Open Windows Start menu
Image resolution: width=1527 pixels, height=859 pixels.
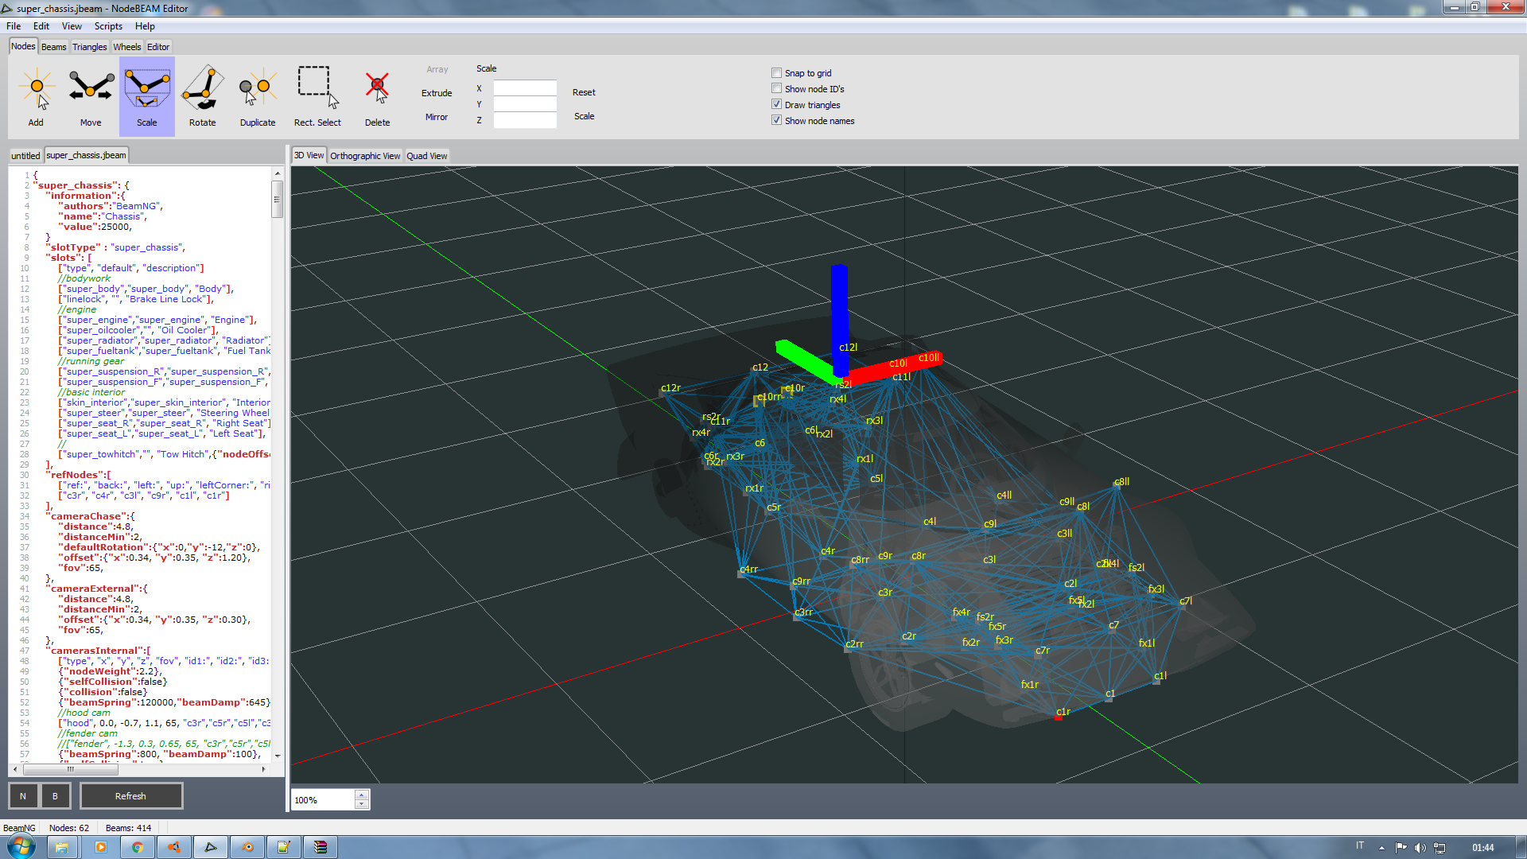[x=21, y=847]
